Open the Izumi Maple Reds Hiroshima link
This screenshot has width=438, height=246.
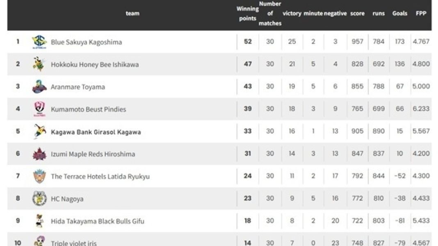(93, 154)
